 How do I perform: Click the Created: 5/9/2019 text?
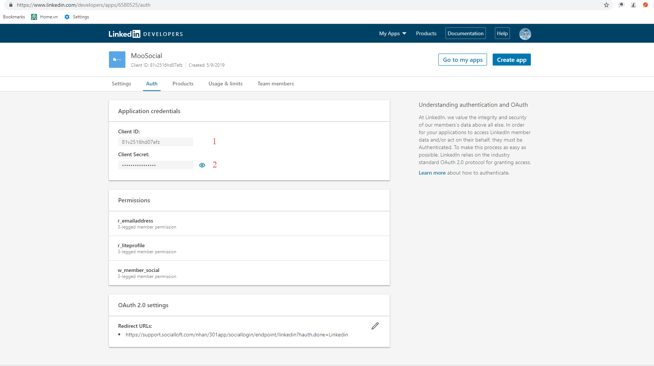pyautogui.click(x=207, y=65)
